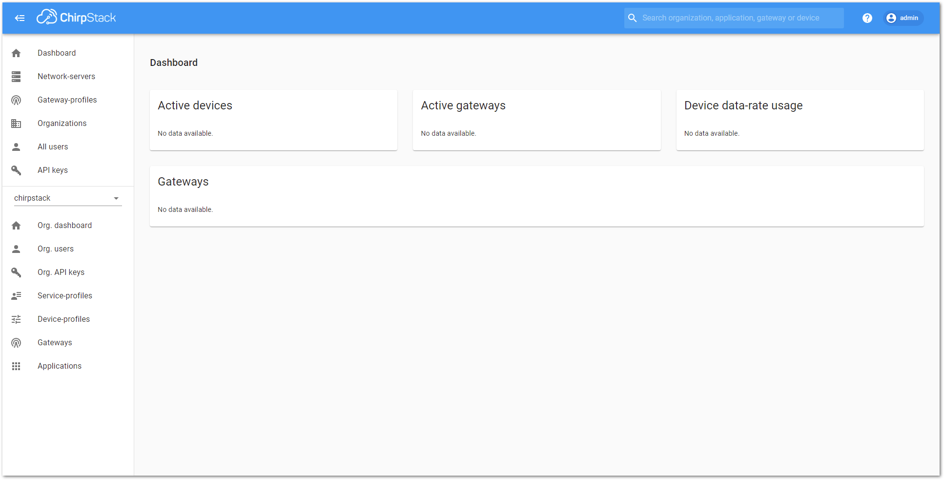
Task: Click 'No data available.' under Active devices
Action: 185,133
